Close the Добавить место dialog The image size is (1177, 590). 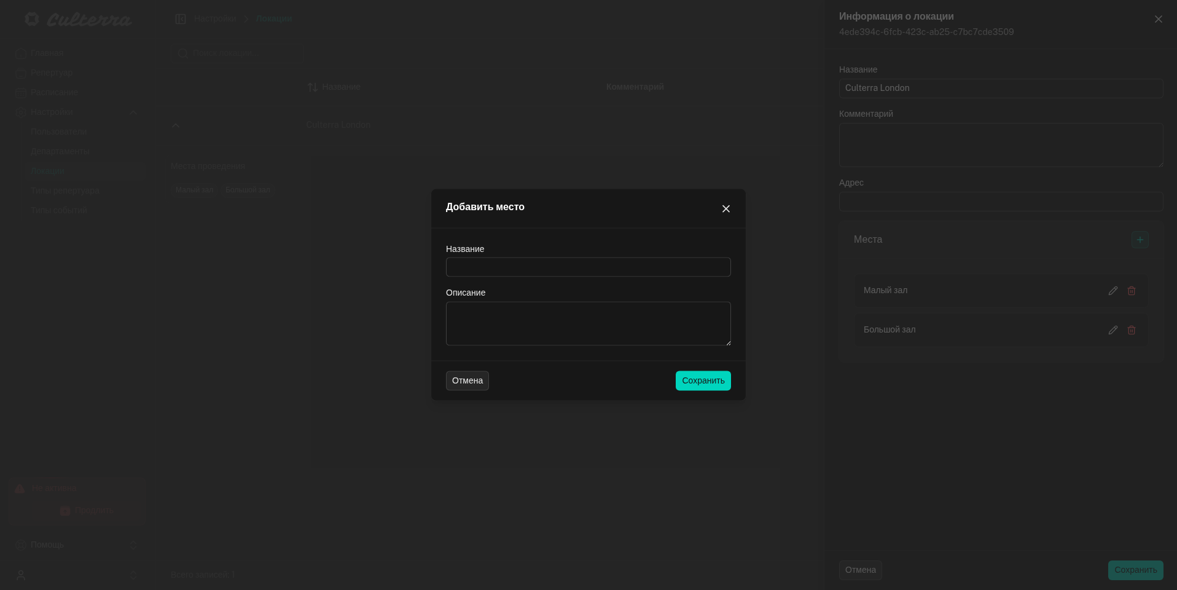[725, 209]
